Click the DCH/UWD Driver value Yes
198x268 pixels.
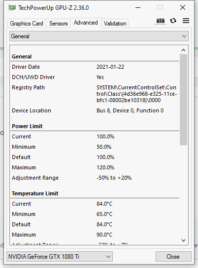100,77
